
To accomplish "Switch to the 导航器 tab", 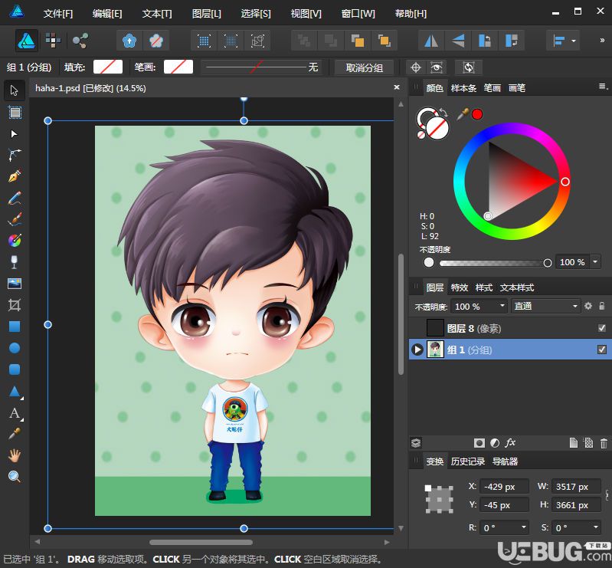I will (x=505, y=461).
